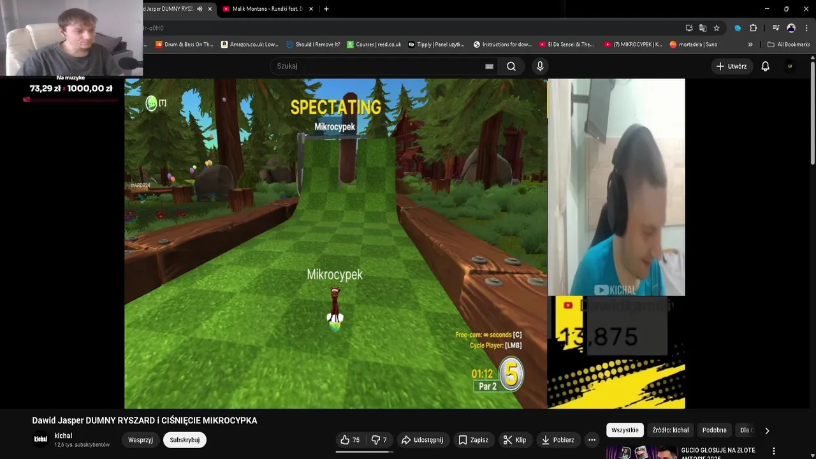The width and height of the screenshot is (816, 459).
Task: Expand hidden bookmarks chevron
Action: pyautogui.click(x=750, y=45)
